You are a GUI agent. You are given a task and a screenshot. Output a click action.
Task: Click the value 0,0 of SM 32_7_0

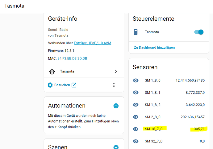point(202,141)
